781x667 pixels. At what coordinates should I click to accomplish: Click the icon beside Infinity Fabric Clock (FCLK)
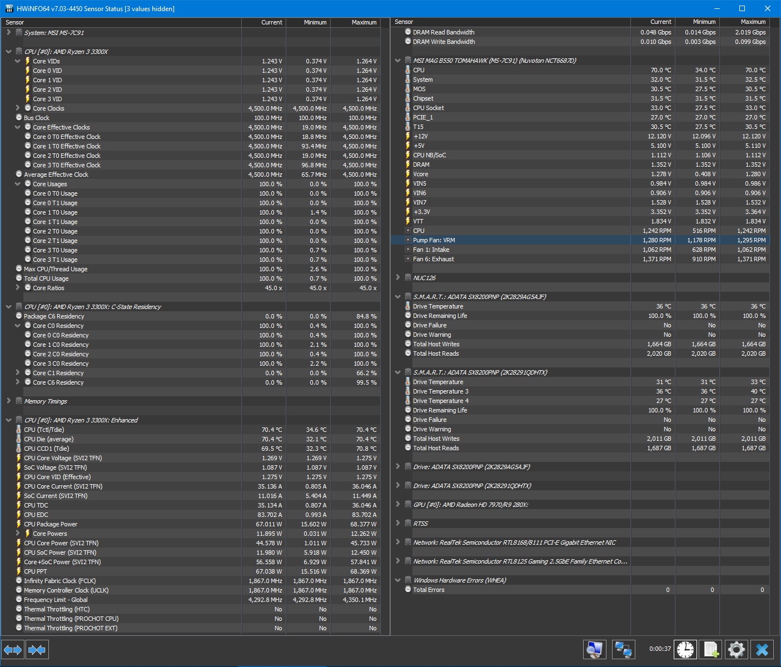coord(19,581)
